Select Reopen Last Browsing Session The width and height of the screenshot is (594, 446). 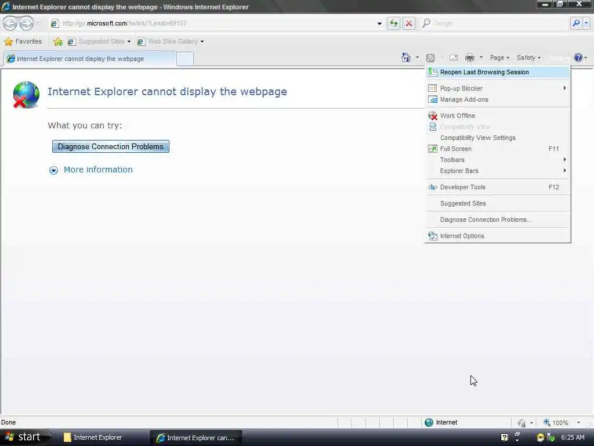498,72
